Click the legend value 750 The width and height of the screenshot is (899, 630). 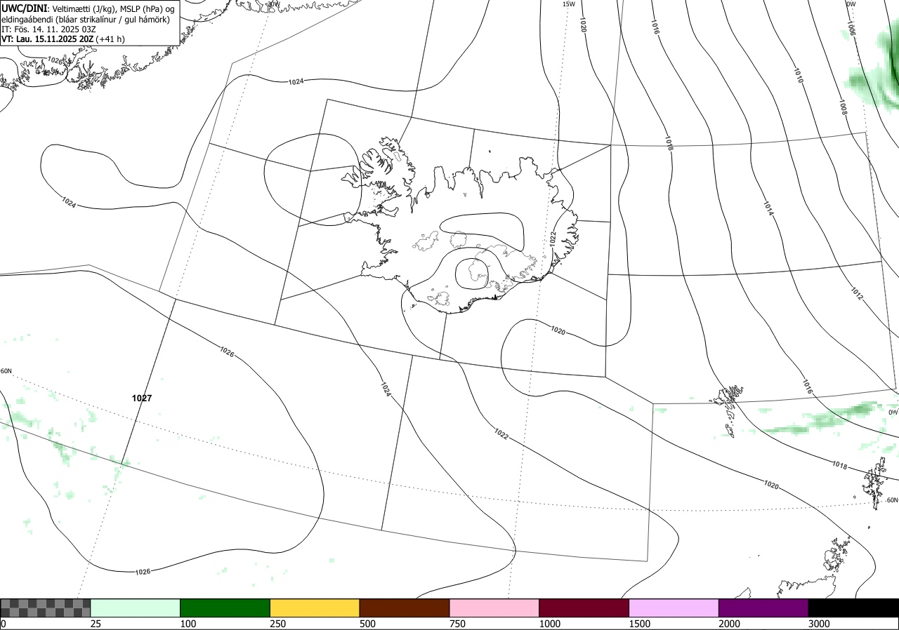click(x=457, y=624)
